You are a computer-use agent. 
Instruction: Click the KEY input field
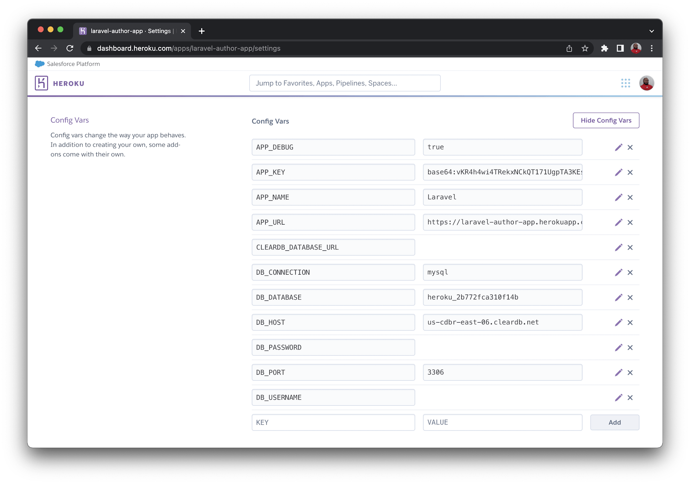coord(333,422)
